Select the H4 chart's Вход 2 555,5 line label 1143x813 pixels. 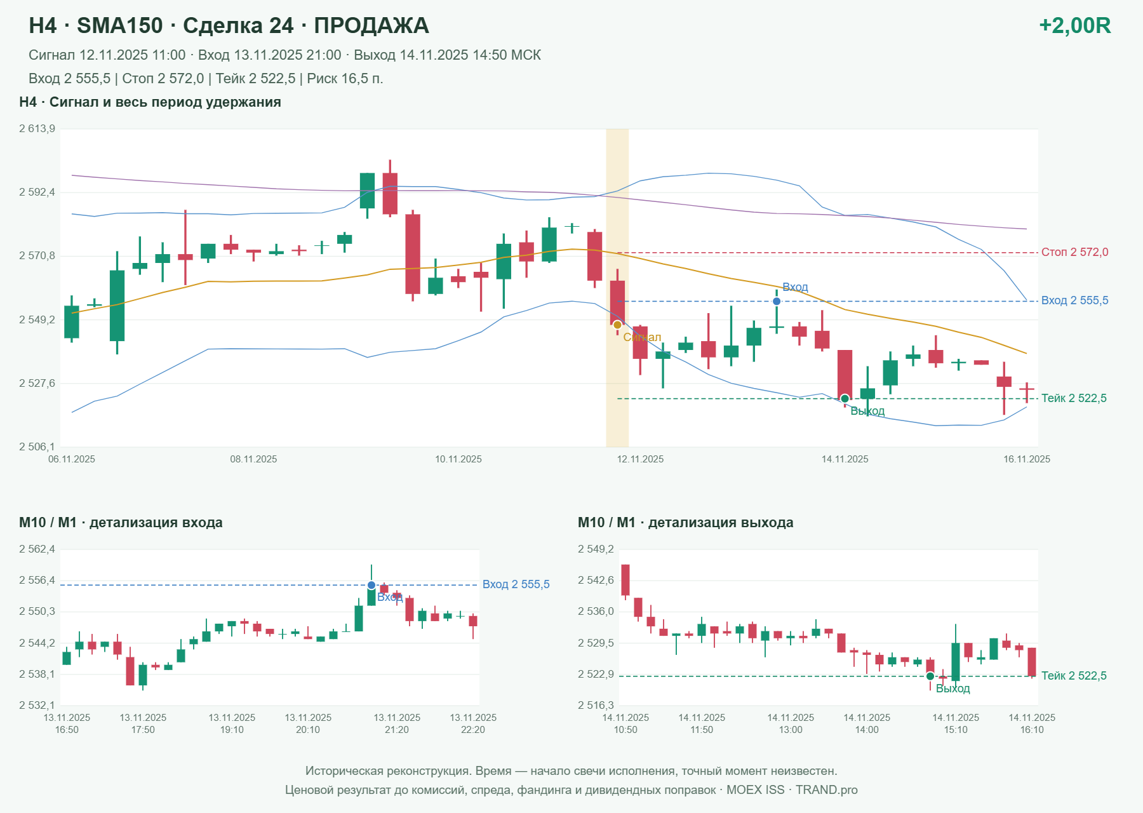(x=1074, y=300)
